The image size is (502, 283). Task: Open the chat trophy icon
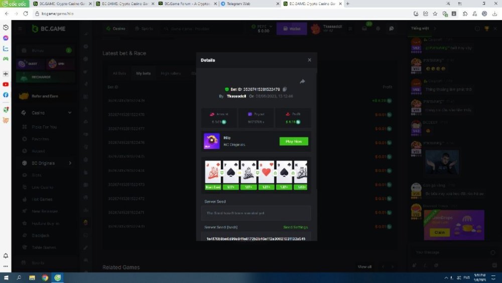[486, 29]
